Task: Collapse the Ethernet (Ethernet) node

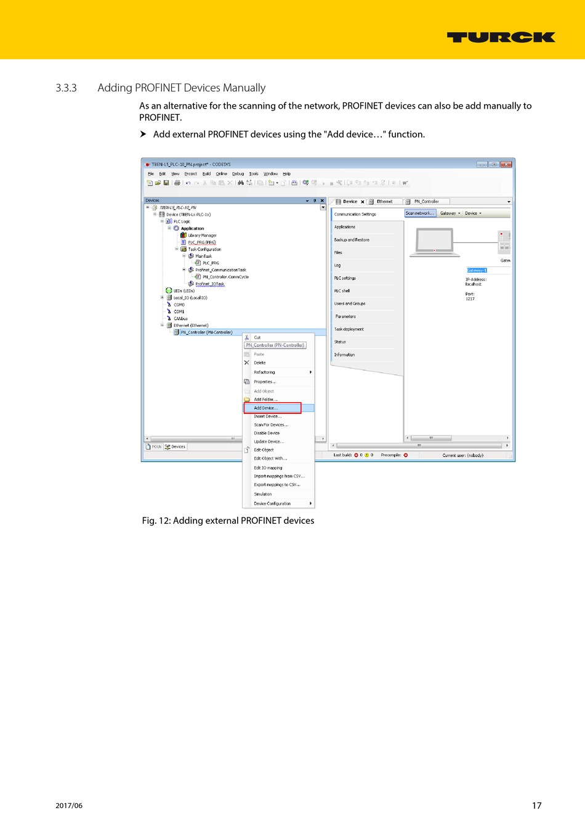Action: coord(162,325)
